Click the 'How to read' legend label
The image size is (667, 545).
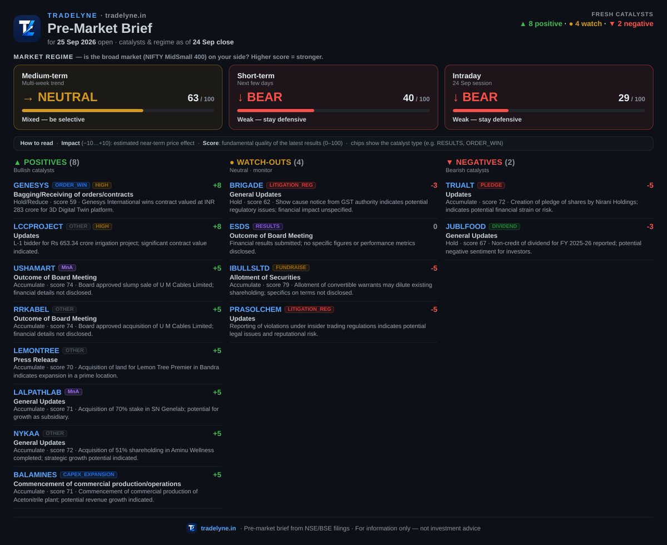tap(37, 143)
